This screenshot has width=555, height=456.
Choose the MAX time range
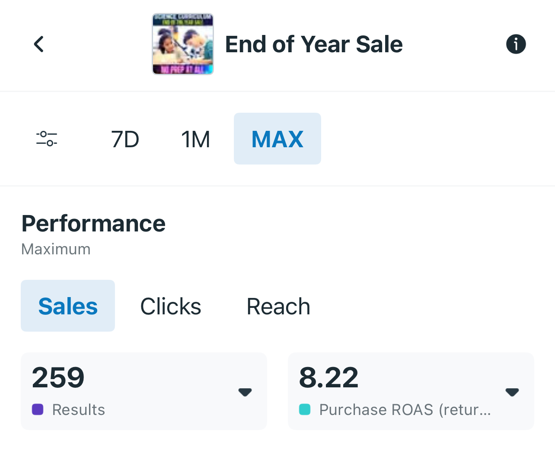(x=277, y=139)
